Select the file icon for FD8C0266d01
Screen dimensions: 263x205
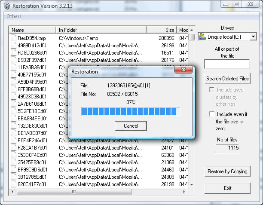click(x=13, y=53)
